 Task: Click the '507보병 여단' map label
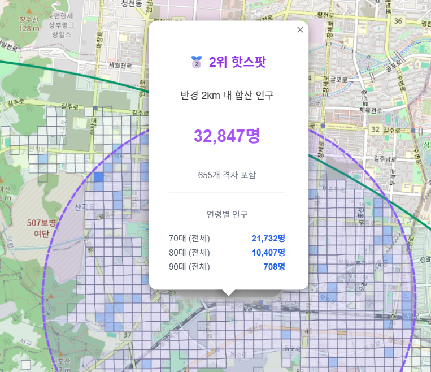[41, 228]
